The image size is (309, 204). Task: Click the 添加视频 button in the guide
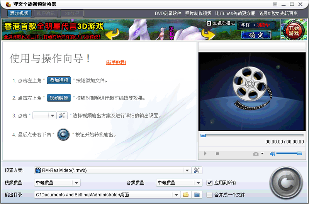(x=59, y=80)
